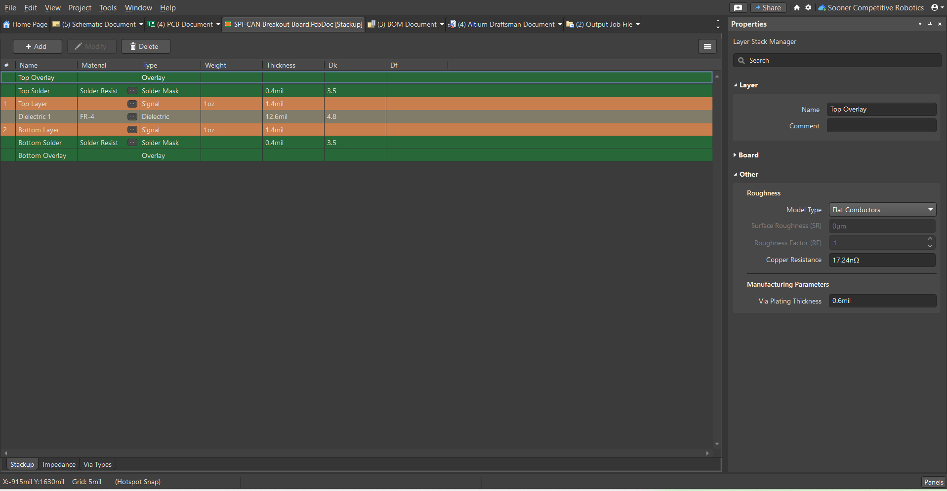Viewport: 947px width, 491px height.
Task: Open material picker for Top Solder row
Action: tap(132, 91)
